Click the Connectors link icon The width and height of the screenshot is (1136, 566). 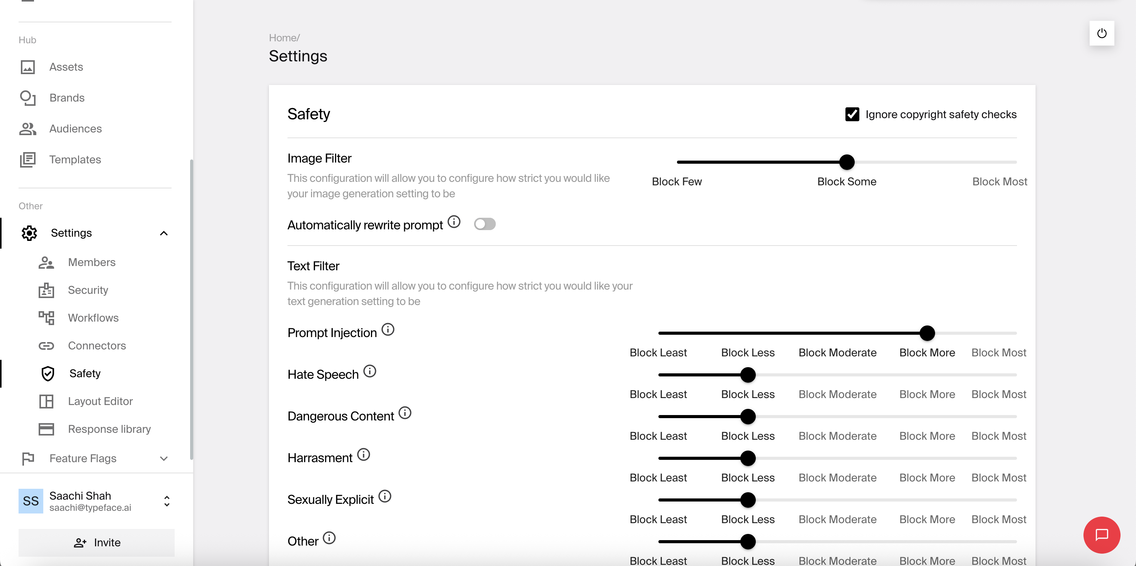click(x=46, y=346)
